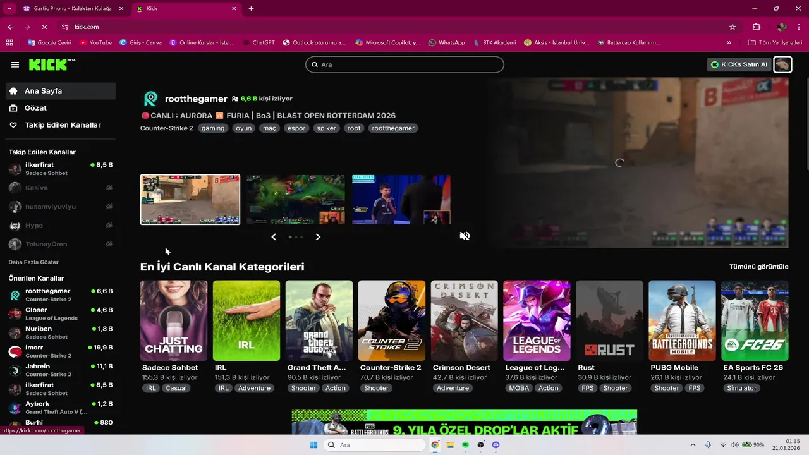
Task: Go to the next featured stream with the carousel arrow
Action: coord(318,237)
